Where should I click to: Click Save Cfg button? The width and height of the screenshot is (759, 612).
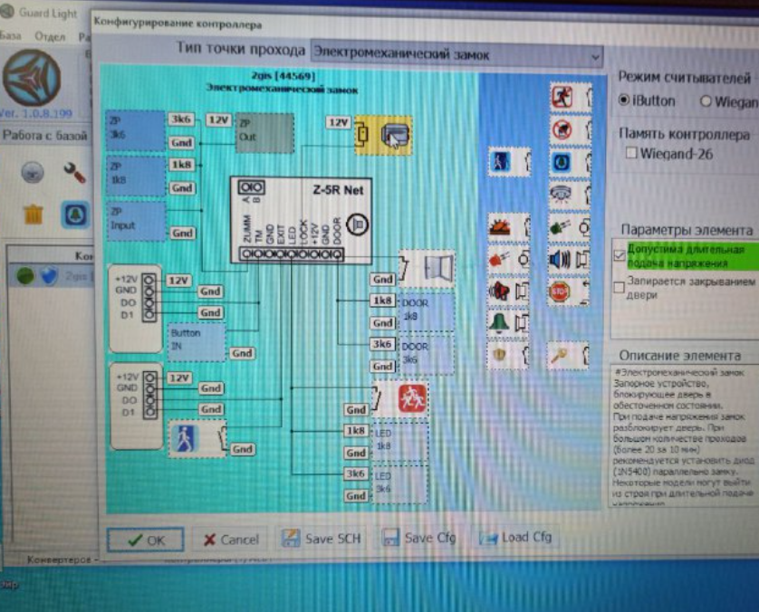point(418,538)
